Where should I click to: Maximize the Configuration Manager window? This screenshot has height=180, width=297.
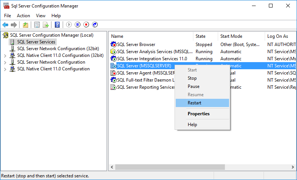click(x=271, y=6)
